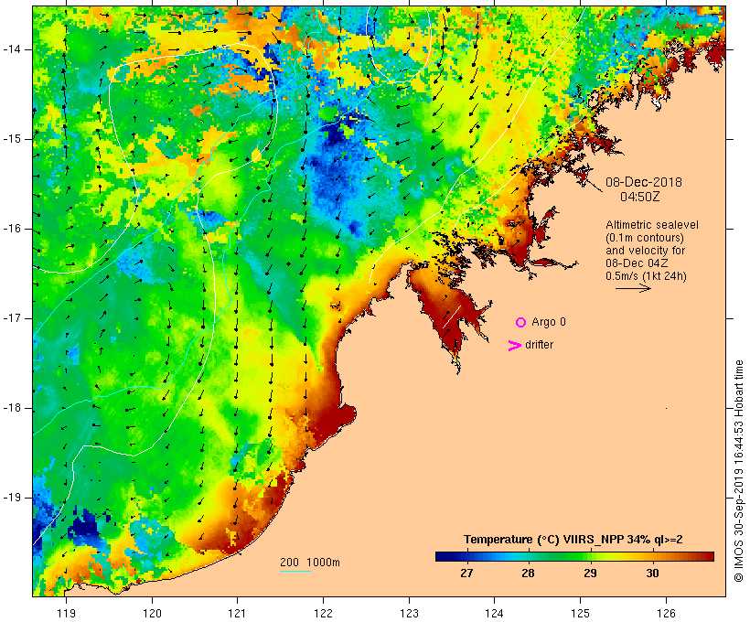
Task: Click the '200 1000m' depth legend label
Action: click(x=310, y=563)
